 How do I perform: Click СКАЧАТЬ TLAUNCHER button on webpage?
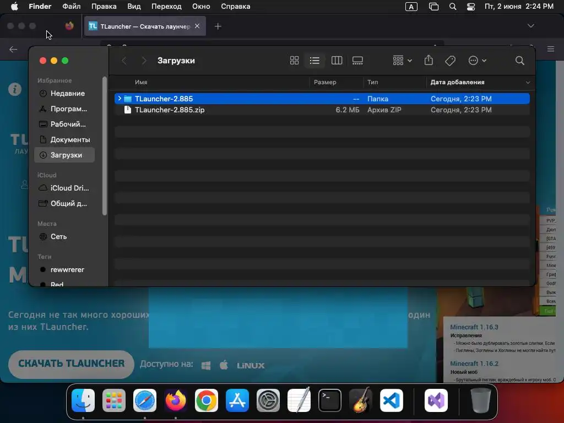(x=71, y=364)
